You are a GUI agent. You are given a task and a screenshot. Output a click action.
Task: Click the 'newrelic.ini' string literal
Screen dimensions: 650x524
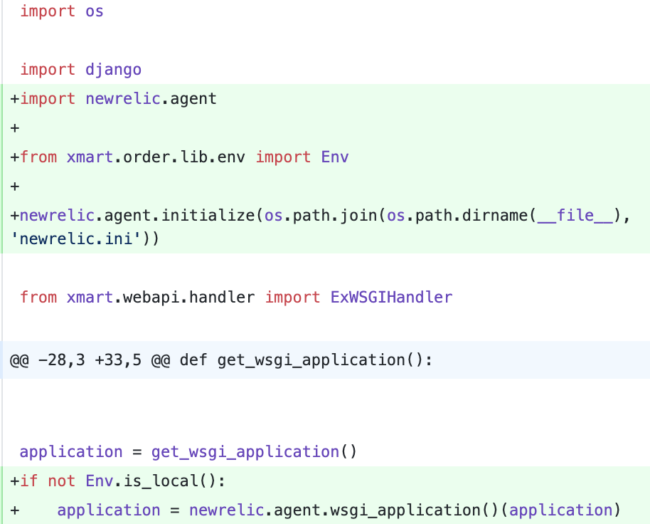tap(76, 239)
